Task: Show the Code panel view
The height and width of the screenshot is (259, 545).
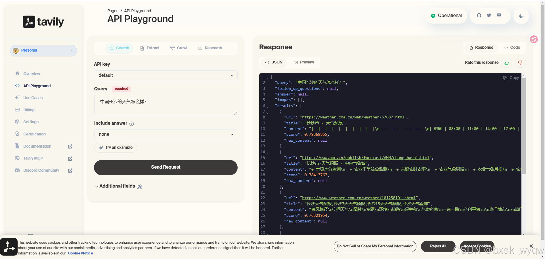Action: pyautogui.click(x=512, y=48)
